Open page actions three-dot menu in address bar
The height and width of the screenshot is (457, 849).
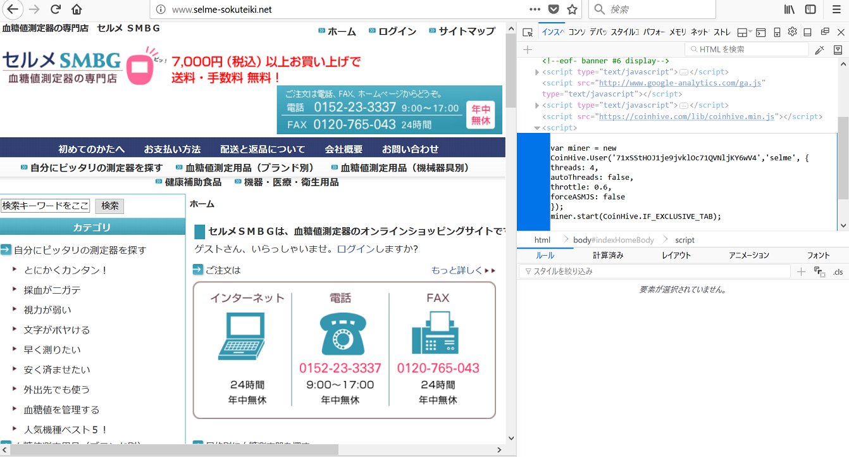pyautogui.click(x=535, y=9)
